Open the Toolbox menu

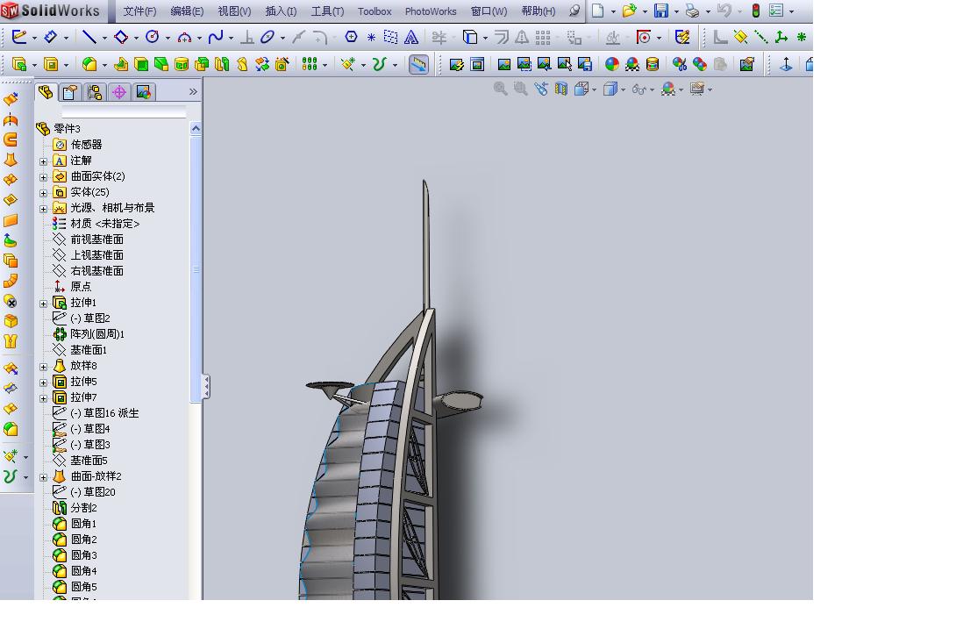coord(375,11)
